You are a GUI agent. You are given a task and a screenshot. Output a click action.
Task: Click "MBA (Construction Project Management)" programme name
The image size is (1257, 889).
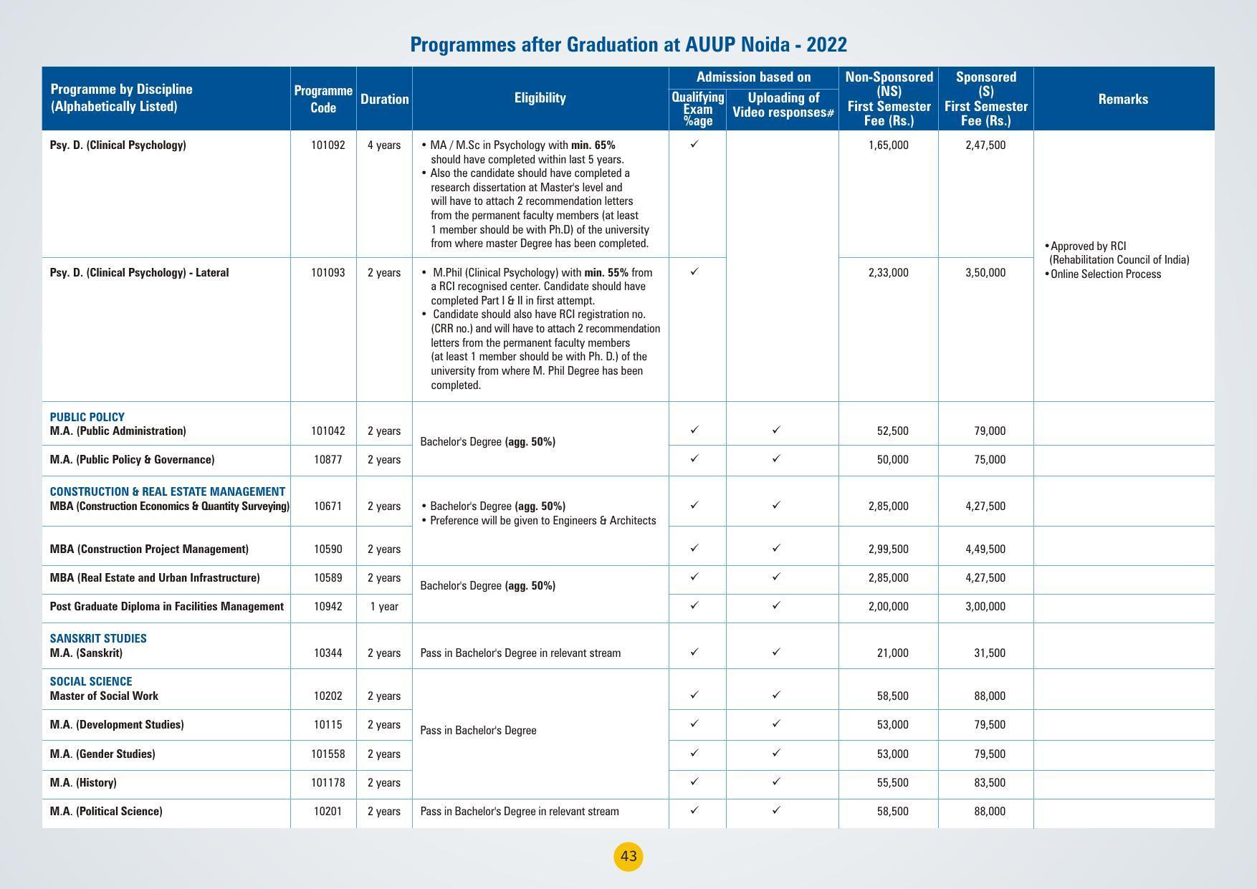[149, 549]
